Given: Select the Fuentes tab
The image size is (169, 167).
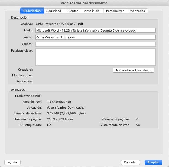Looking at the screenshot, I should pyautogui.click(x=72, y=11).
